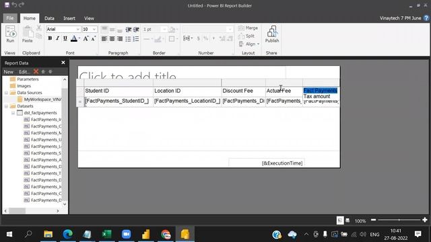Open Zoom from taskbar
The image size is (431, 242).
click(x=126, y=234)
